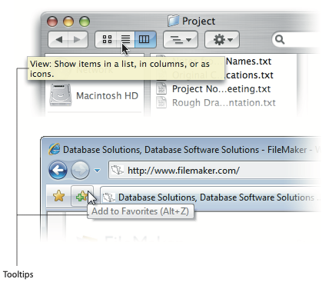
Task: Click the Internet Explorer logo in title bar
Action: [x=54, y=149]
